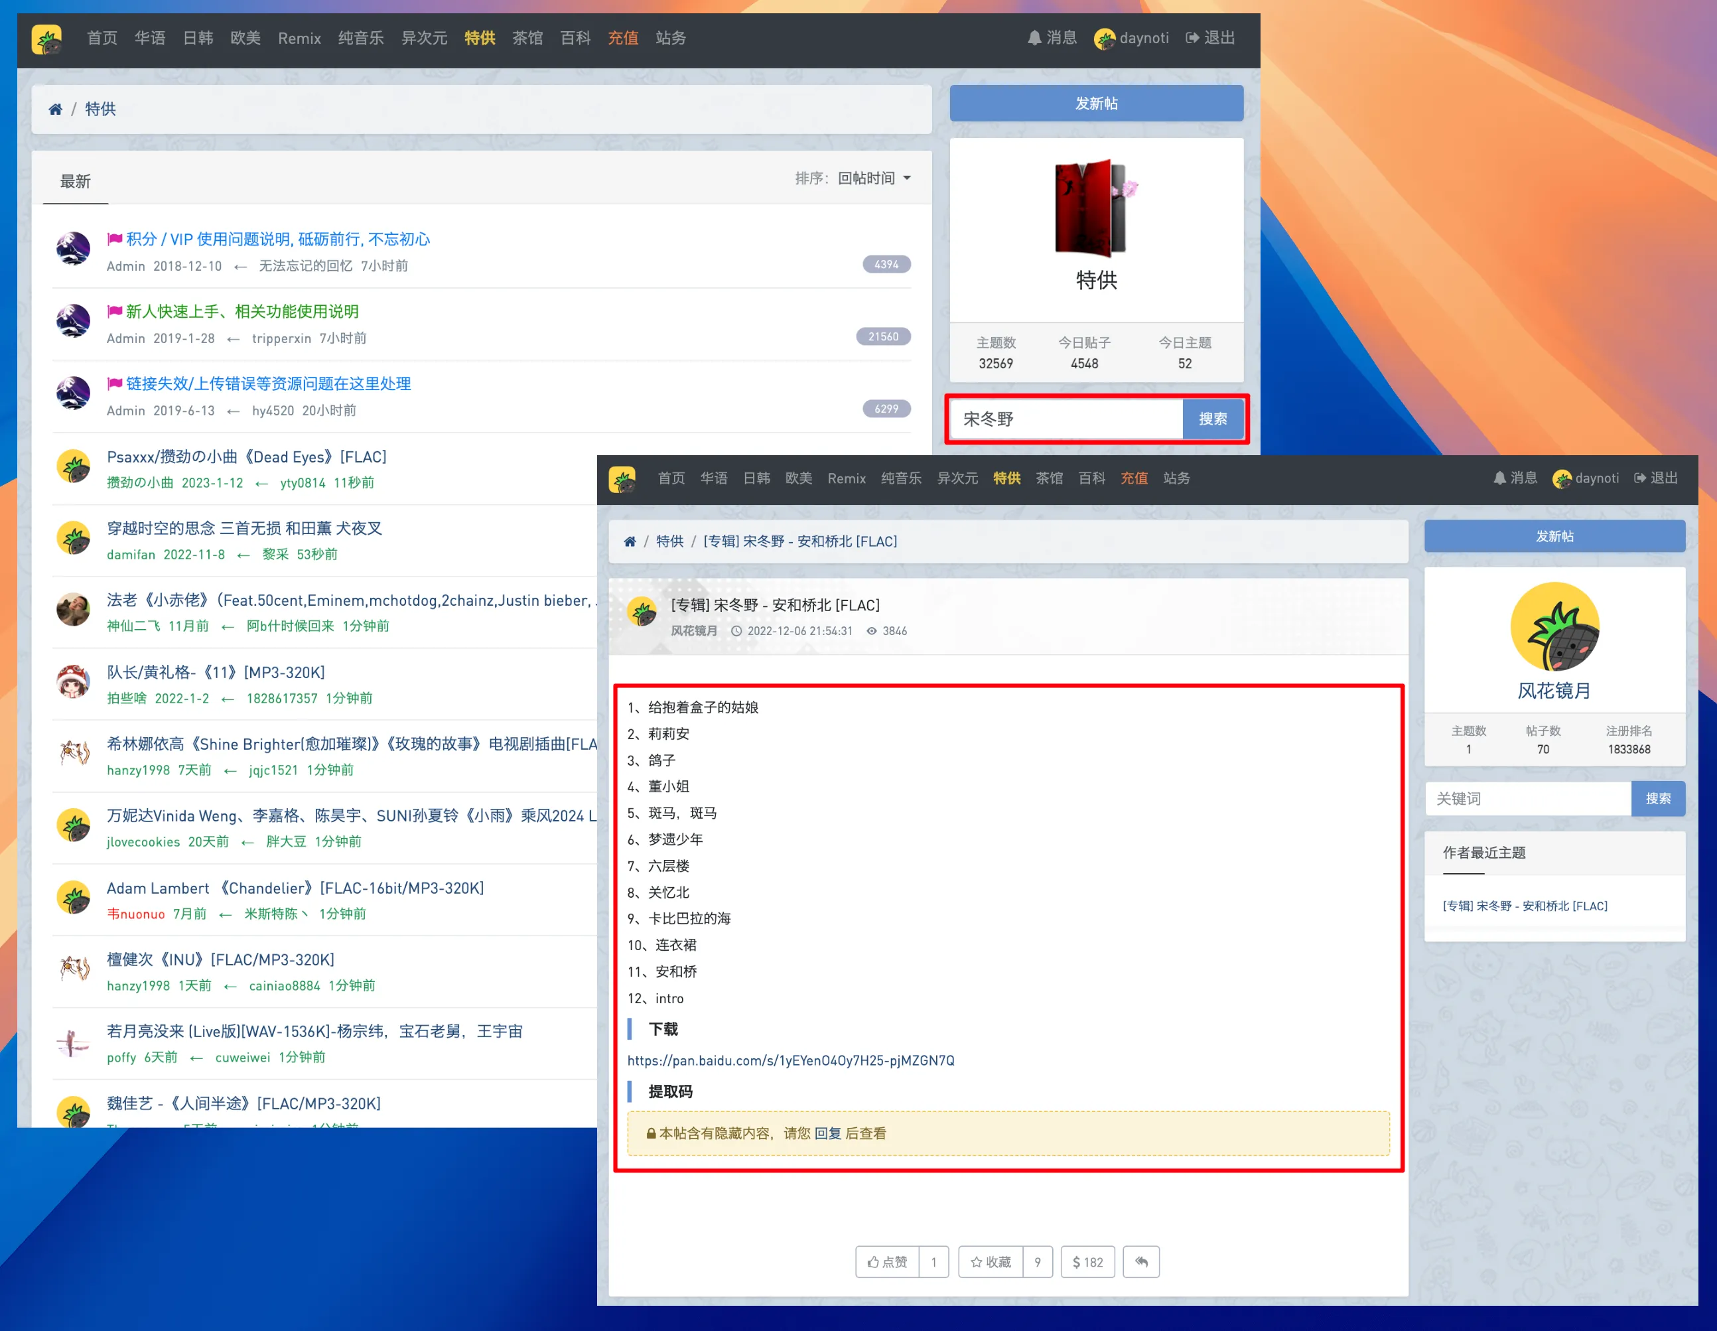The height and width of the screenshot is (1331, 1717).
Task: Open 新人快速上手 post
Action: pos(241,311)
